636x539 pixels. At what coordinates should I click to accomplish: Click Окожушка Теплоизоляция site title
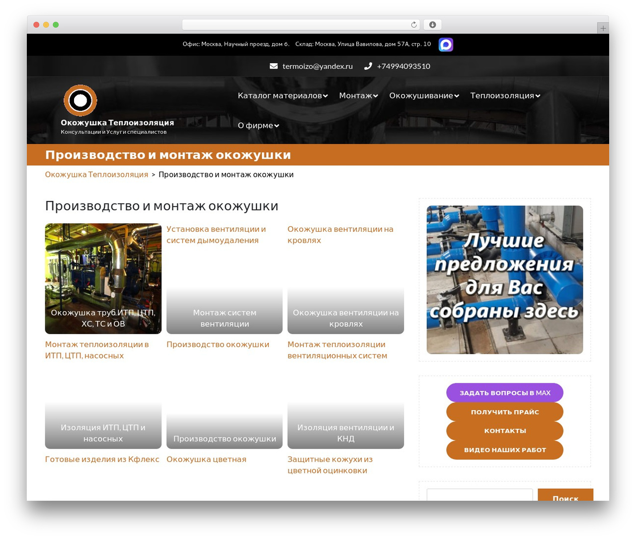pos(117,122)
